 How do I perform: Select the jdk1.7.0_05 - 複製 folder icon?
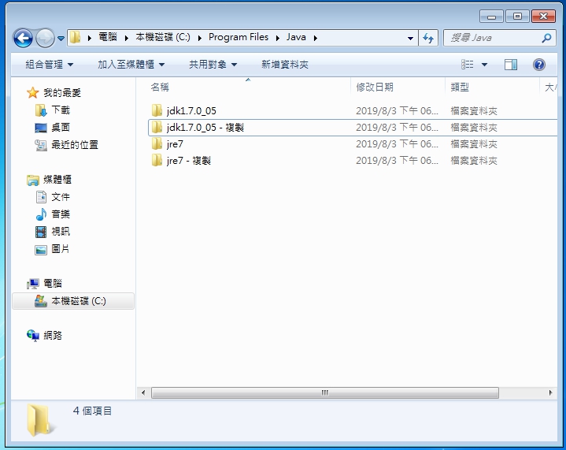click(157, 127)
